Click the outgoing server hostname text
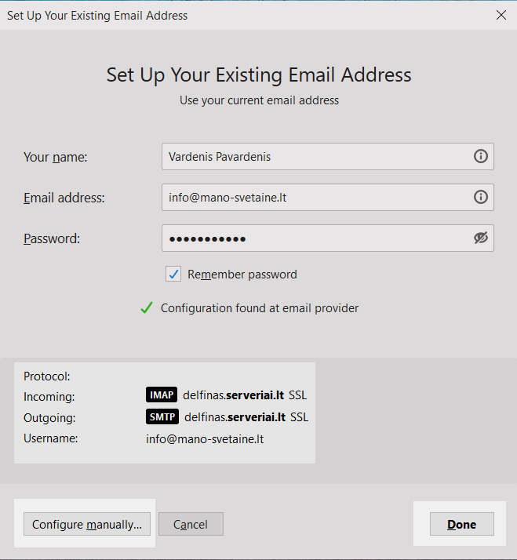Viewport: 517px width, 560px height. tap(234, 417)
